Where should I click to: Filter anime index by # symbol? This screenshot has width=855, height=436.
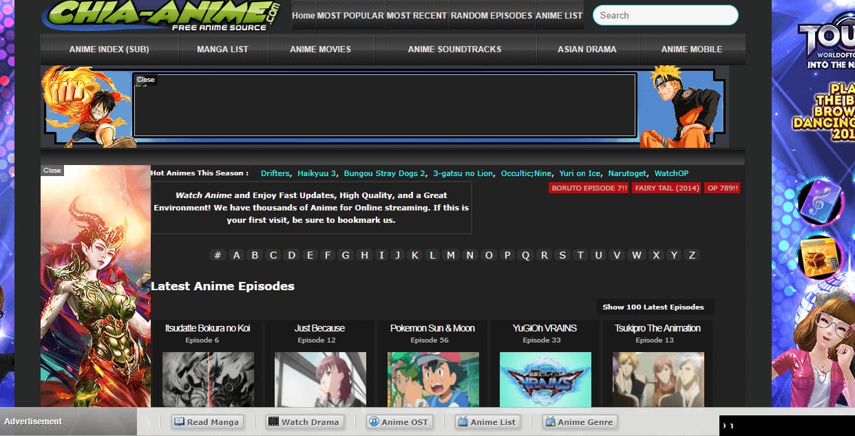[x=218, y=255]
